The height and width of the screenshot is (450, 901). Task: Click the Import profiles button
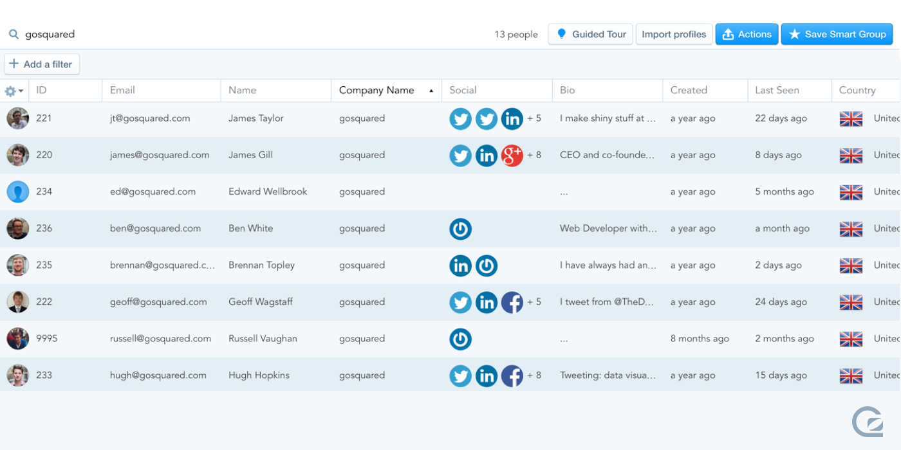(674, 34)
